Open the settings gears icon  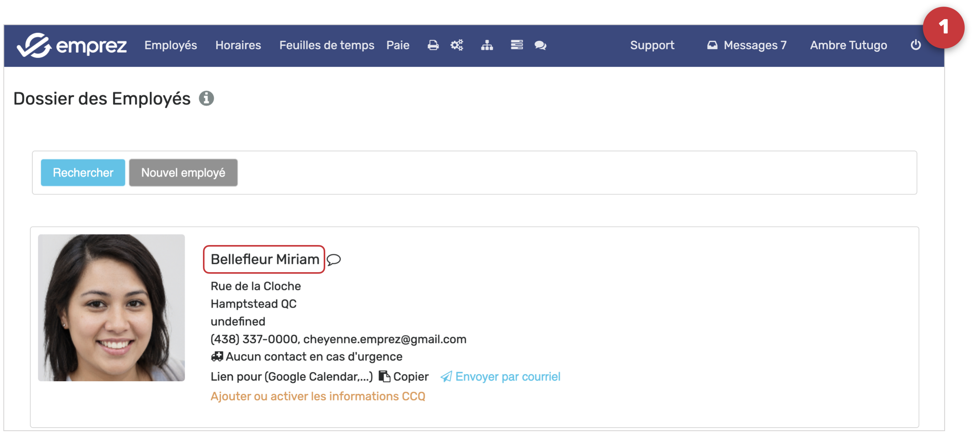point(457,45)
